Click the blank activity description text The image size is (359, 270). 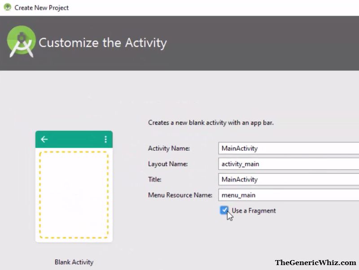[x=211, y=122]
